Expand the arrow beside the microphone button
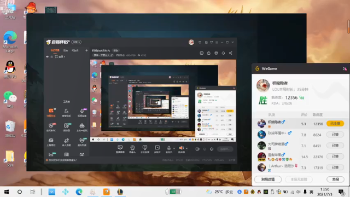This screenshot has width=350, height=197. pyautogui.click(x=174, y=148)
